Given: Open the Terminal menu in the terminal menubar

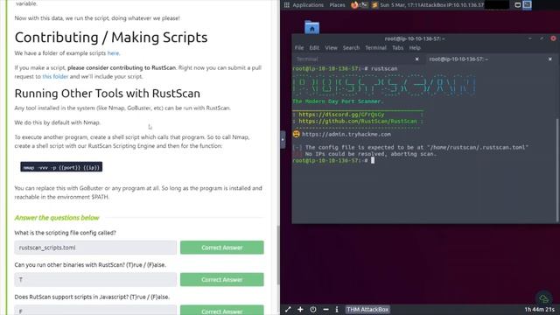Looking at the screenshot, I should (x=375, y=48).
